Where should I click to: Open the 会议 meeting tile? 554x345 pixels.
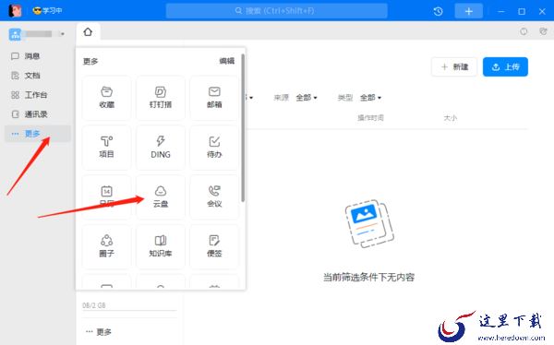tap(214, 197)
